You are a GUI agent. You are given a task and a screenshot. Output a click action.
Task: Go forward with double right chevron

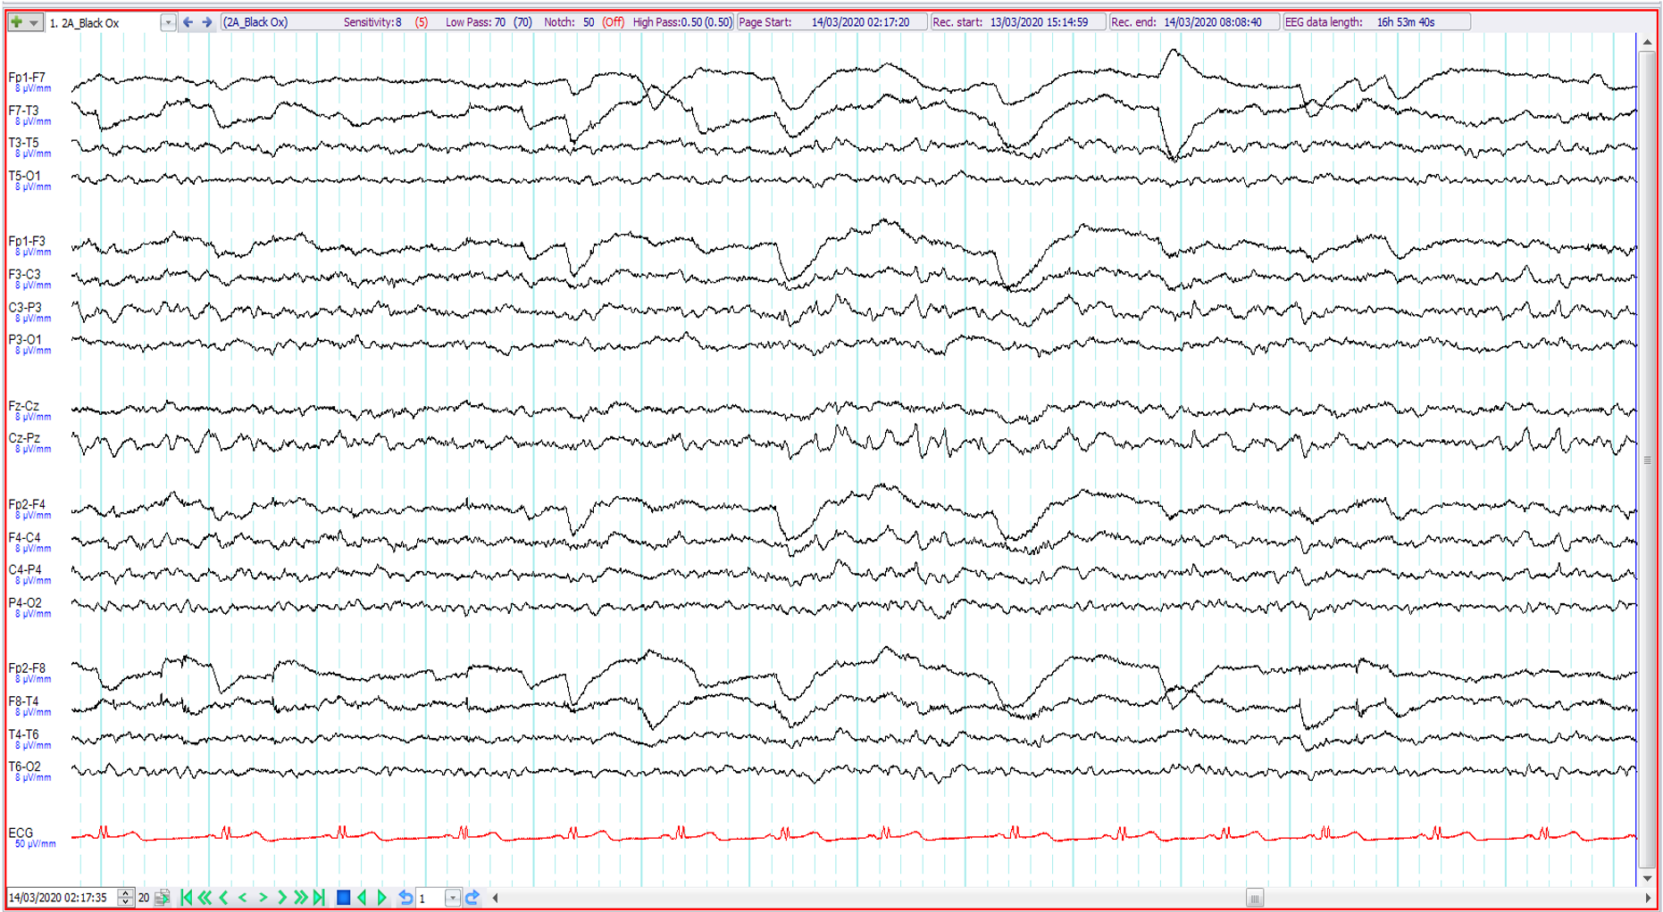coord(300,898)
